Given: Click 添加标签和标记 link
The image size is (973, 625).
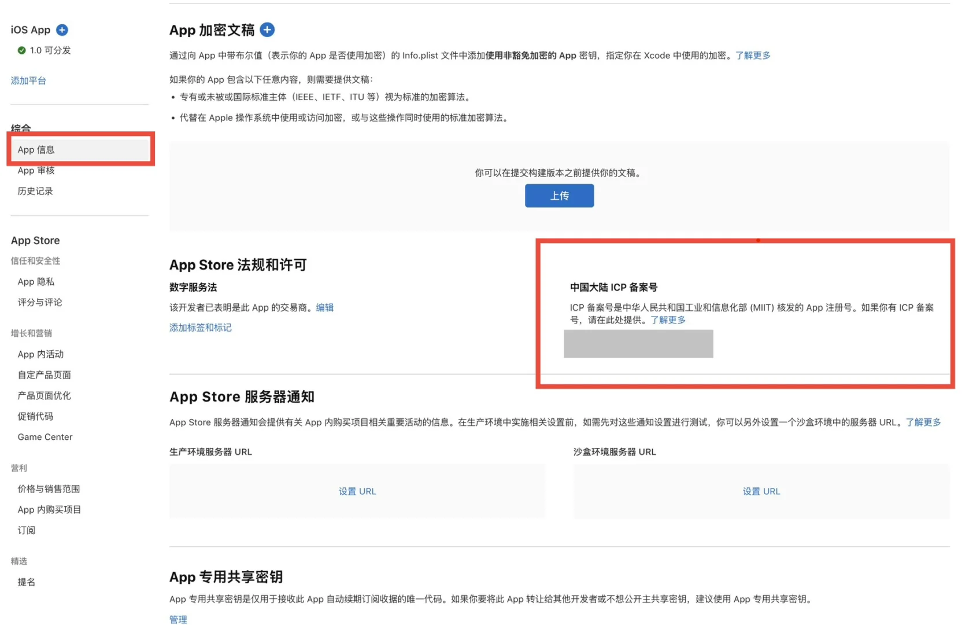Looking at the screenshot, I should click(x=200, y=328).
